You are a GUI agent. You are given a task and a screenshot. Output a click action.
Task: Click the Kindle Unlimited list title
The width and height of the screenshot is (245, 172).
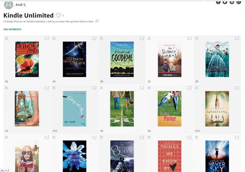pyautogui.click(x=28, y=15)
